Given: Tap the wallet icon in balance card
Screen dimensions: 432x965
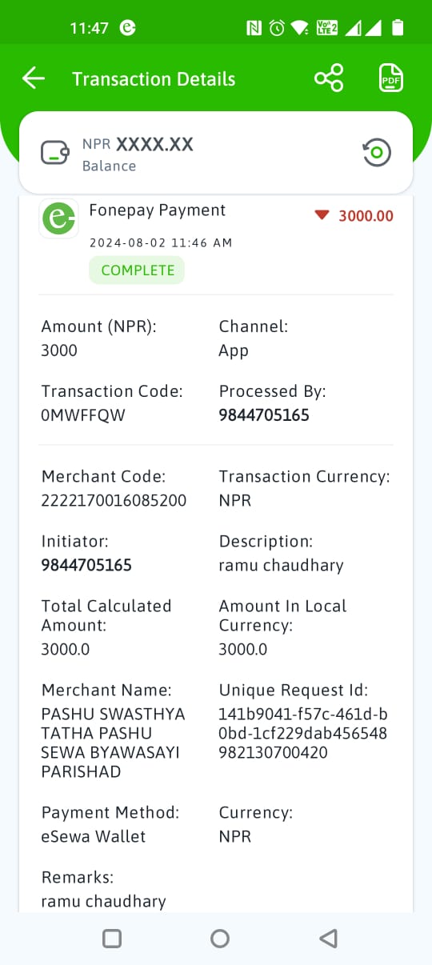Looking at the screenshot, I should [54, 152].
